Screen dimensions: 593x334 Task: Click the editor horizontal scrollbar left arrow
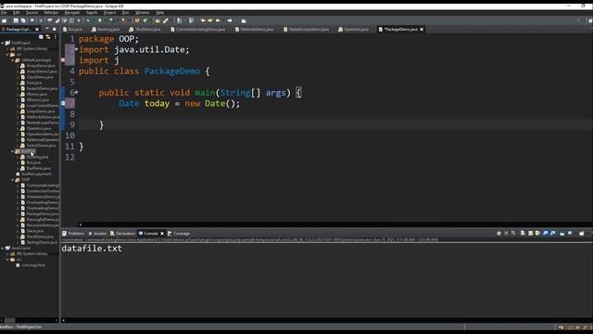(81, 225)
